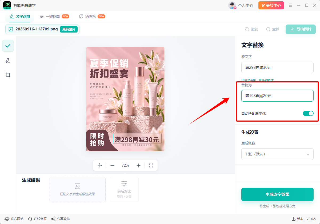Click the 重做 redo button
The width and height of the screenshot is (320, 224).
(x=273, y=29)
